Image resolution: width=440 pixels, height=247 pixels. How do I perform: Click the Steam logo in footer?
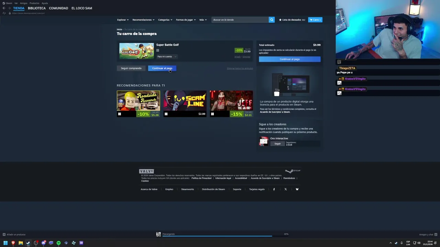coord(293,171)
